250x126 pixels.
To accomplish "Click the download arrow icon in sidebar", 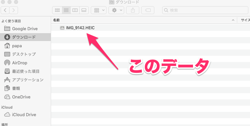I will coord(7,37).
